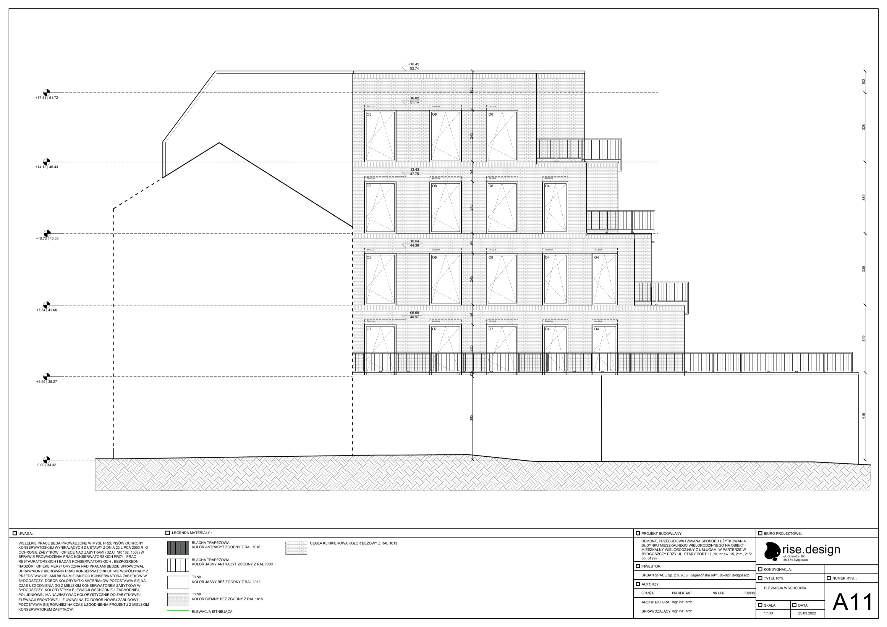Click the date value 25.03.2022
The width and height of the screenshot is (887, 627).
807,613
